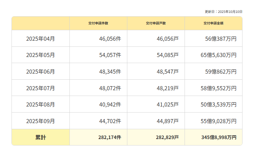Click the 55億9,028万円 amount cell
Screen dimensions: 254x156
(218, 121)
